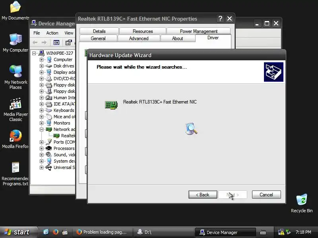Open the Action menu
This screenshot has height=238, width=318.
pyautogui.click(x=52, y=33)
